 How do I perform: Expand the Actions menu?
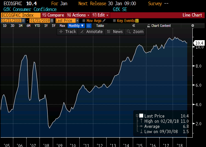pyautogui.click(x=78, y=15)
